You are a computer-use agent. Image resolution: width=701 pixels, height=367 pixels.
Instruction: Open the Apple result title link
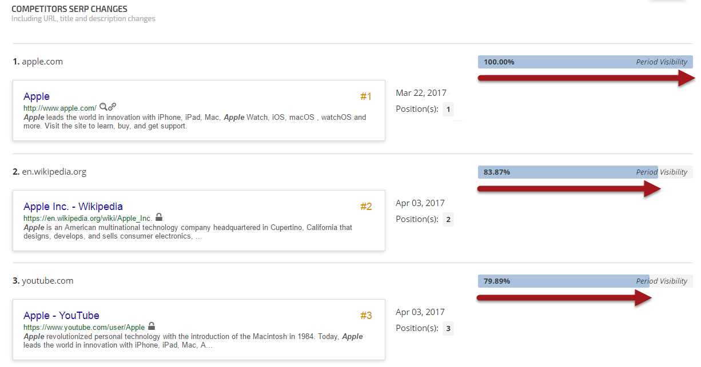point(37,96)
